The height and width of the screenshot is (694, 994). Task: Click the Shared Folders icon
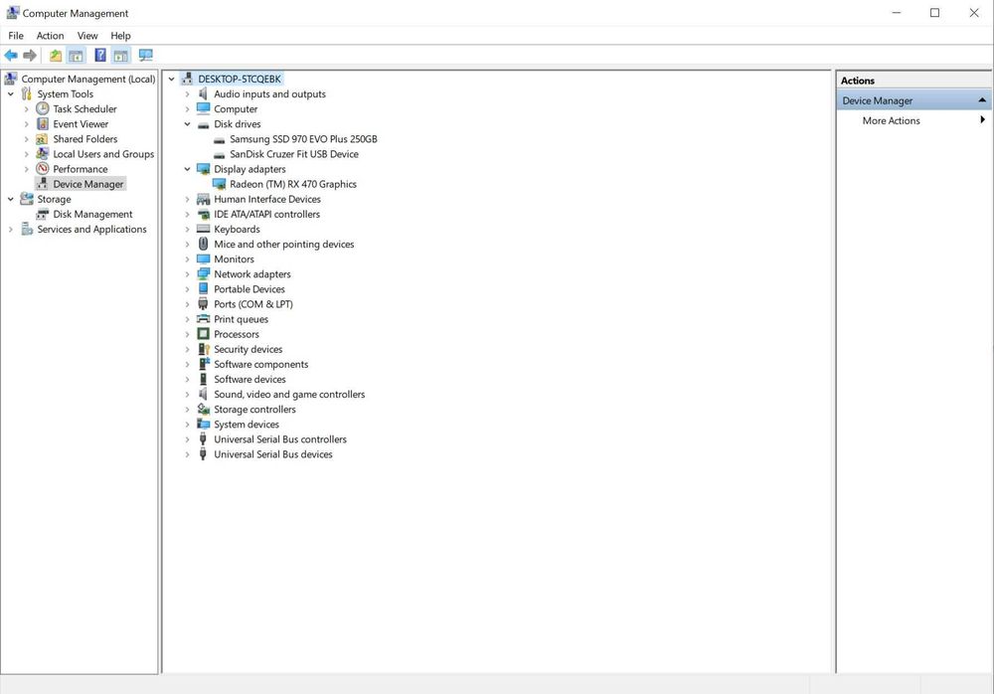coord(43,139)
